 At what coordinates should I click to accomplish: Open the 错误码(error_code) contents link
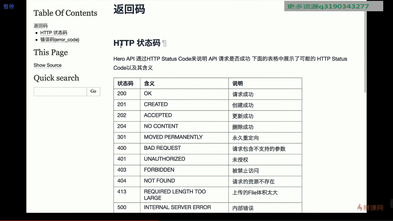pos(60,39)
